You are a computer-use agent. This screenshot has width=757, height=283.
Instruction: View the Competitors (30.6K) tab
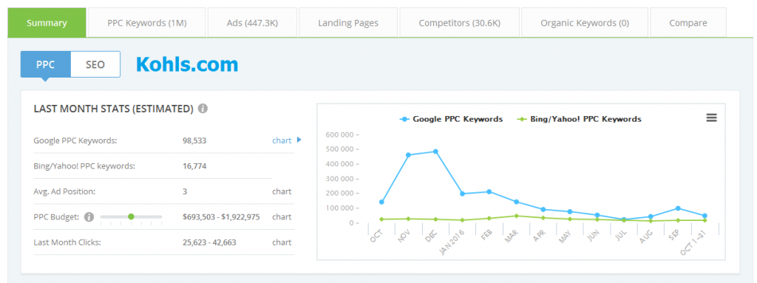coord(460,23)
